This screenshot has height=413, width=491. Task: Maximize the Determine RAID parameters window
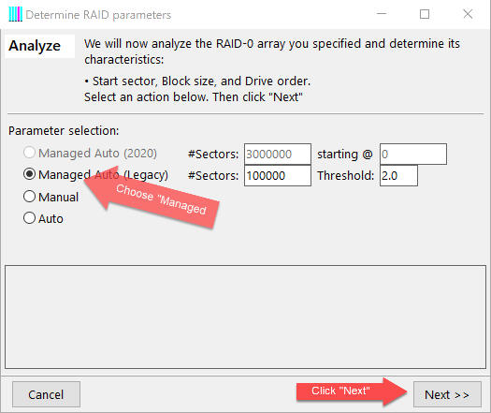(425, 14)
